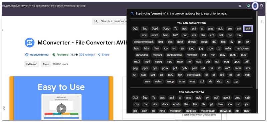The image size is (267, 122).
Task: Click the MConverter extension toolbar icon
Action: [x=255, y=6]
